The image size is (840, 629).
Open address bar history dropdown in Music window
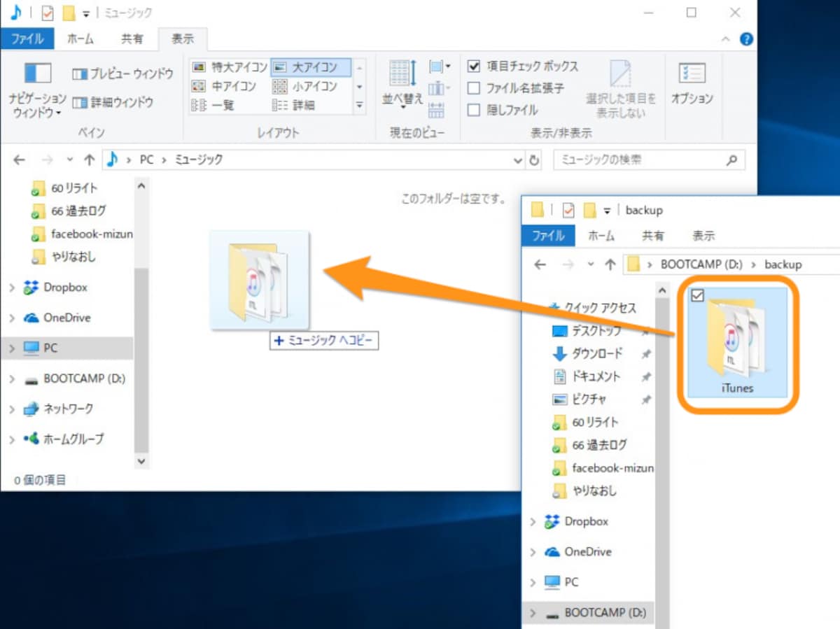[518, 160]
